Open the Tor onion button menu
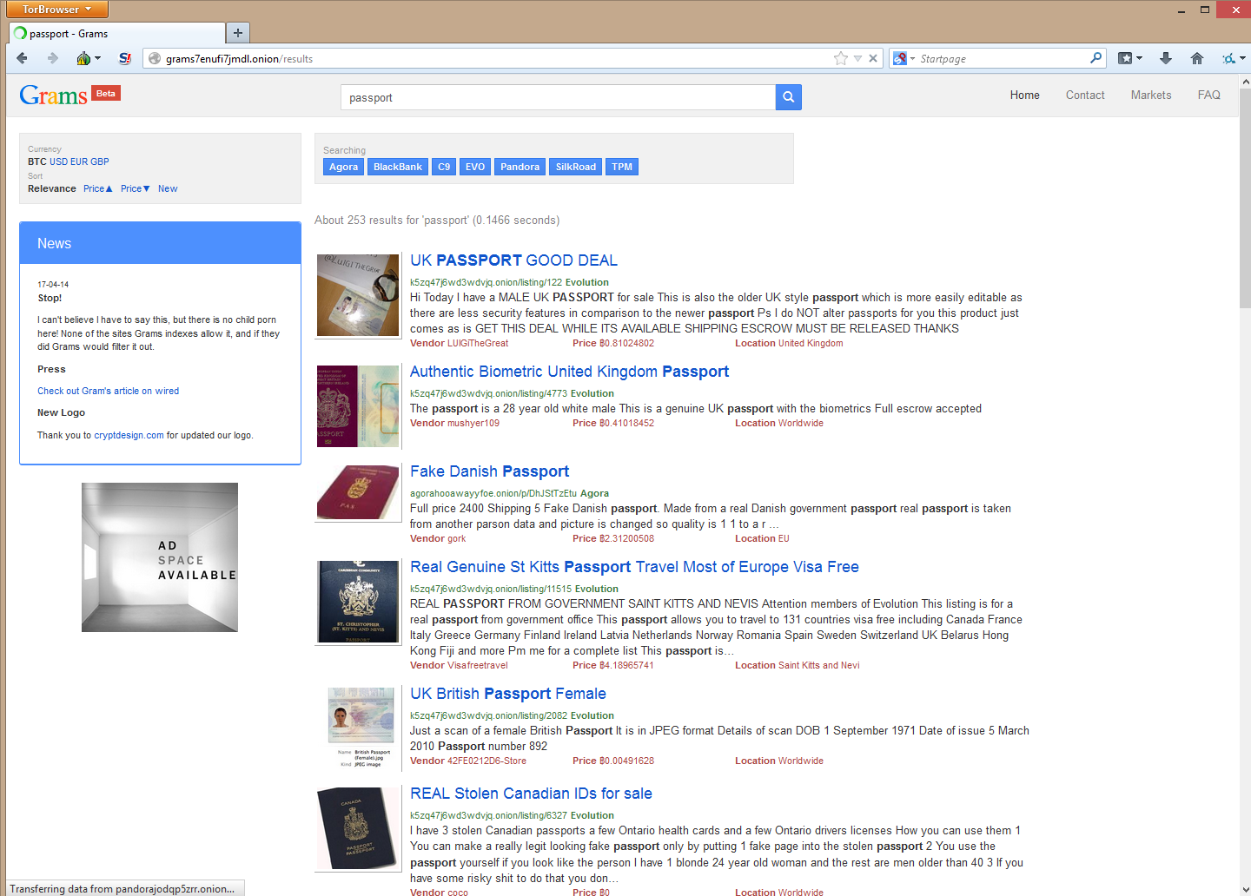The width and height of the screenshot is (1251, 896). [83, 58]
